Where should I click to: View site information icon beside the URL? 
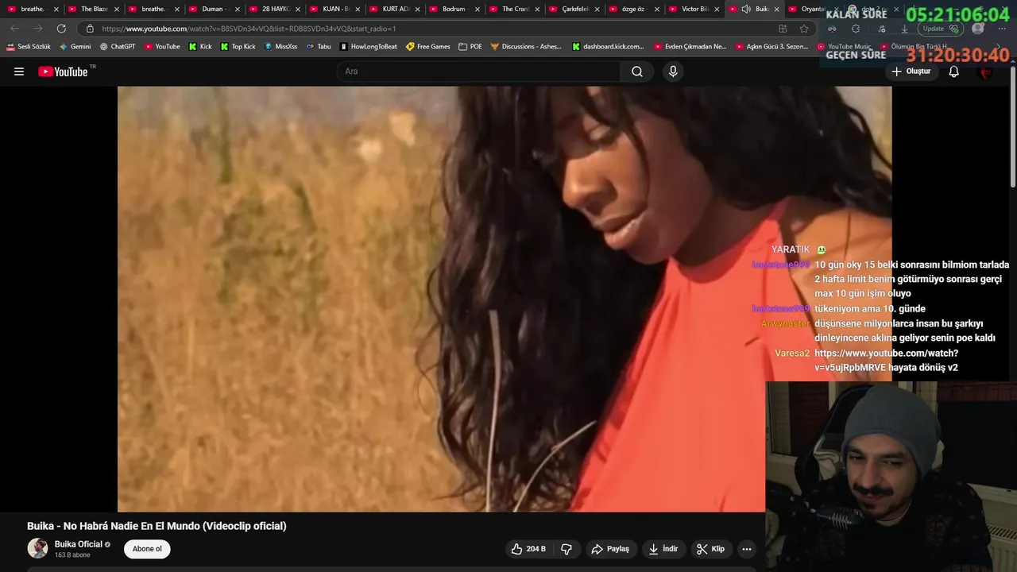pyautogui.click(x=90, y=29)
